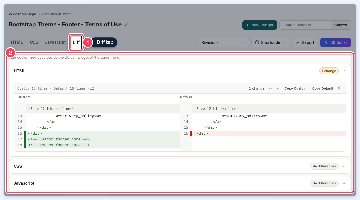Collapse the HTML diff section
The width and height of the screenshot is (360, 200).
click(x=344, y=71)
